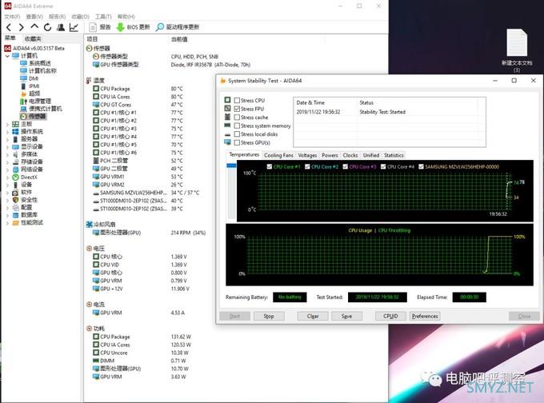Click the driver update magnifier icon
The height and width of the screenshot is (403, 544).
(159, 27)
